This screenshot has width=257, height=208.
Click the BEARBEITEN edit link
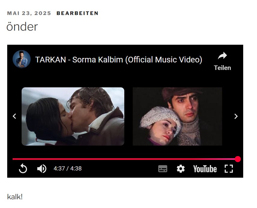pos(77,13)
